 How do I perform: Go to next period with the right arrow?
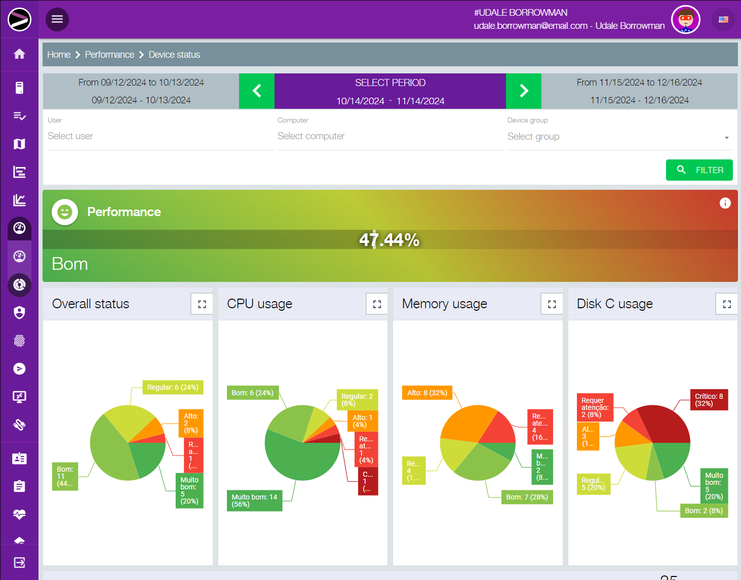click(524, 91)
